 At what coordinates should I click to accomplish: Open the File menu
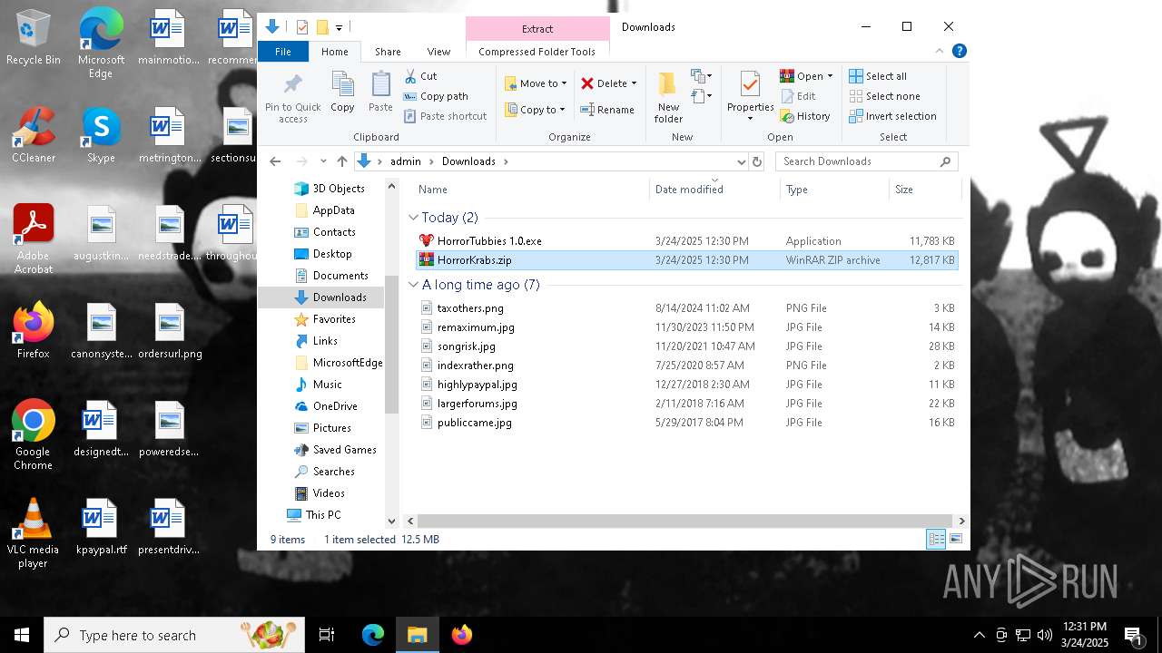coord(283,52)
